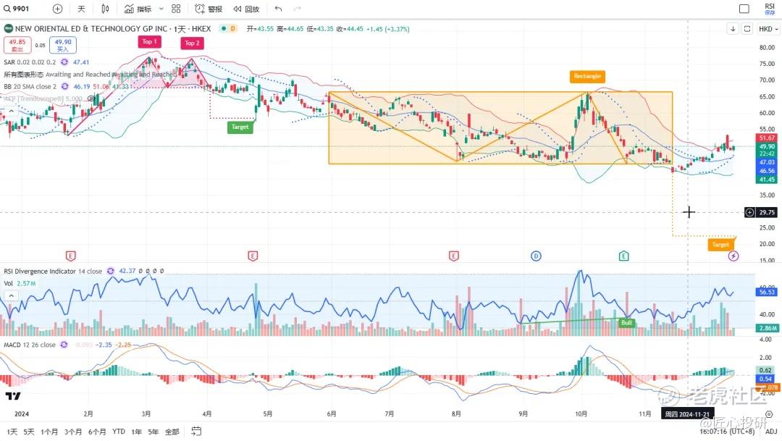Open the go-to-date calendar icon
The image size is (782, 441).
pyautogui.click(x=196, y=431)
